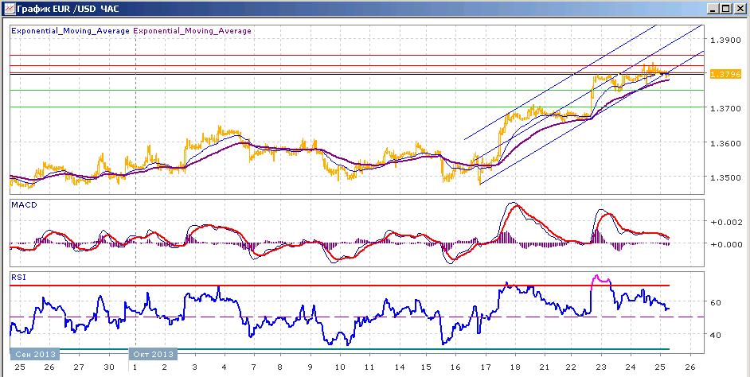The image size is (750, 377).
Task: Click the date label 18 on time axis
Action: (515, 367)
